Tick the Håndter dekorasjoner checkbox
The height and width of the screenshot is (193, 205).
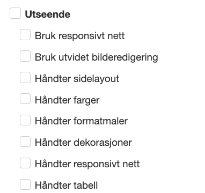coord(25,142)
